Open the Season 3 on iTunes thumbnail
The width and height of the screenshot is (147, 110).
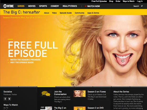(x=80, y=94)
